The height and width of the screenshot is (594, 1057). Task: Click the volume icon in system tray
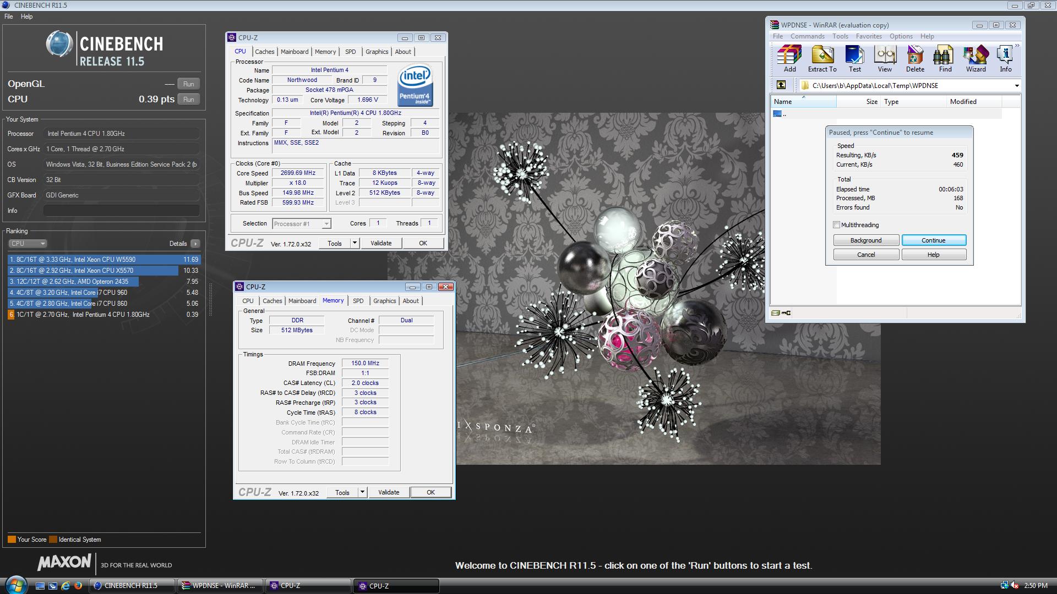pos(1015,585)
